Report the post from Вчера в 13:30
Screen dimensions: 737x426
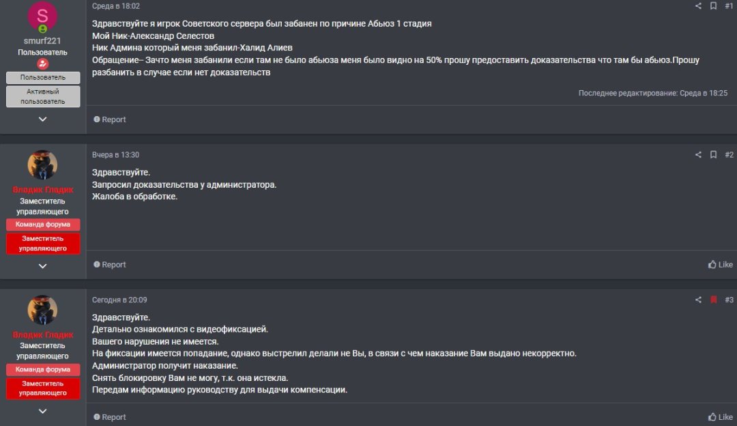[x=109, y=265]
